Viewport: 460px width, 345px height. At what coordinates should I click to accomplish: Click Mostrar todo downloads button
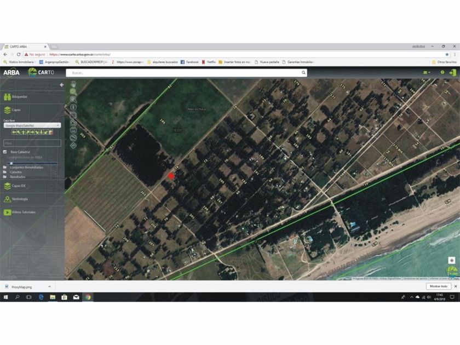(439, 286)
